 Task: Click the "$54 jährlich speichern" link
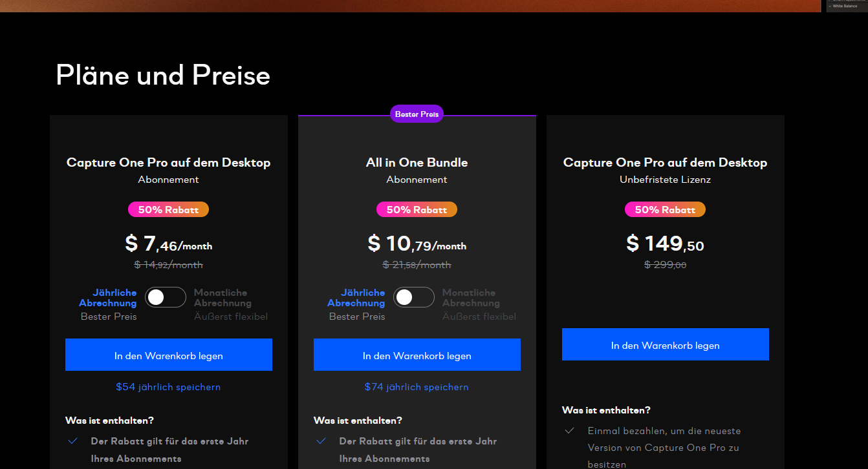pyautogui.click(x=168, y=387)
